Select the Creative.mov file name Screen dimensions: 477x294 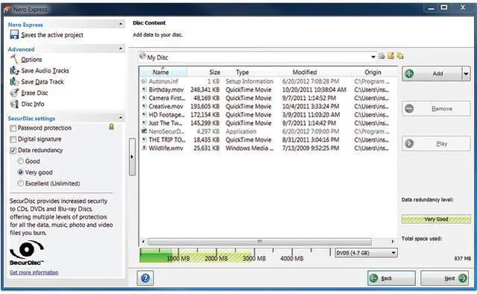165,106
